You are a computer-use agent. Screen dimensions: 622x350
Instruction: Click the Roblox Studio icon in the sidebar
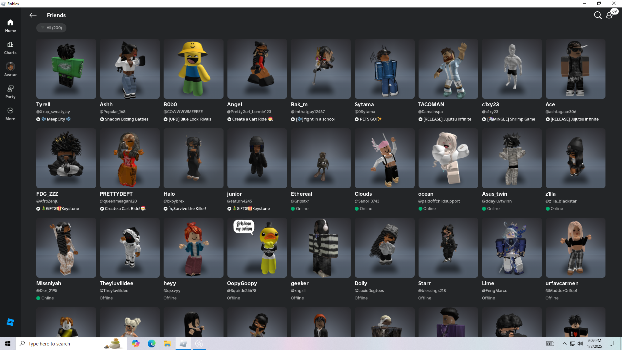point(10,322)
